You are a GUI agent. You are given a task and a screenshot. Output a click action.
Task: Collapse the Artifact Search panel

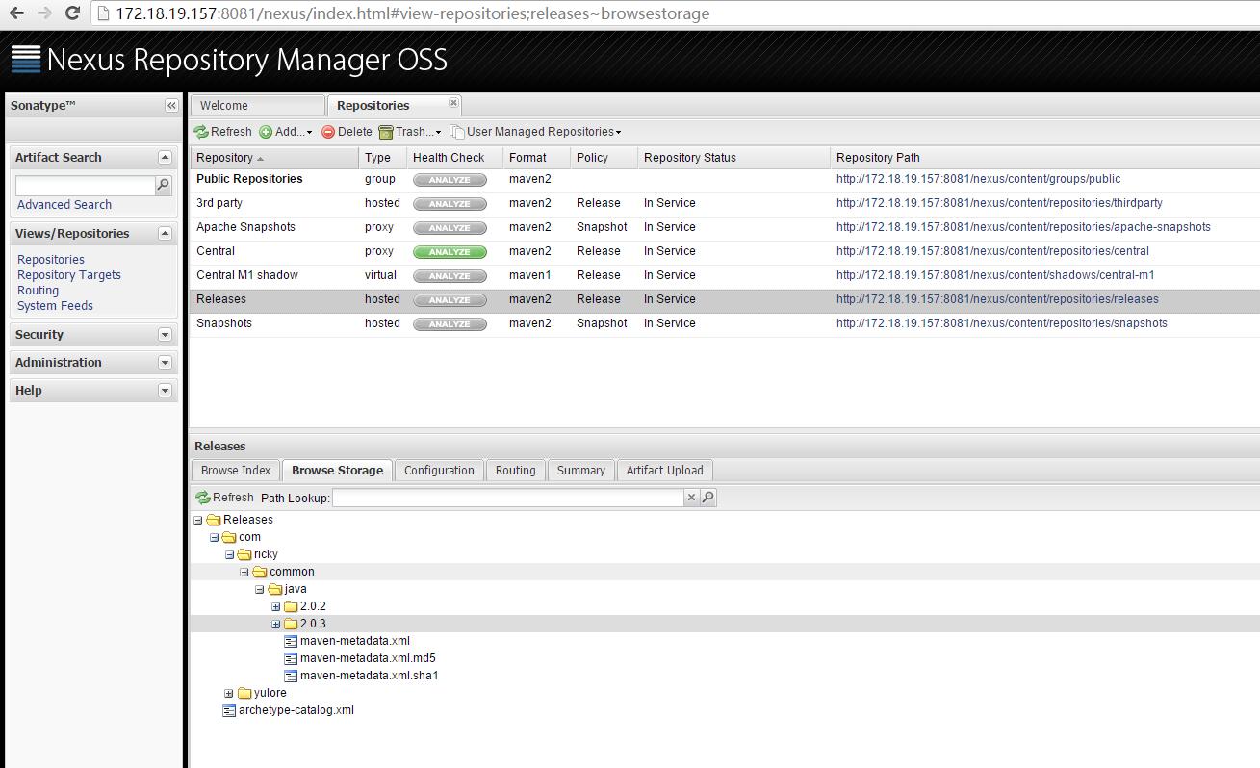click(165, 157)
